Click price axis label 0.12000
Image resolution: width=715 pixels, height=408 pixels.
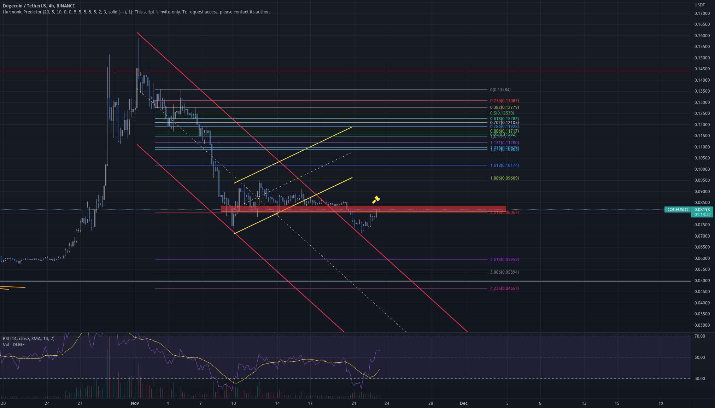(x=702, y=125)
